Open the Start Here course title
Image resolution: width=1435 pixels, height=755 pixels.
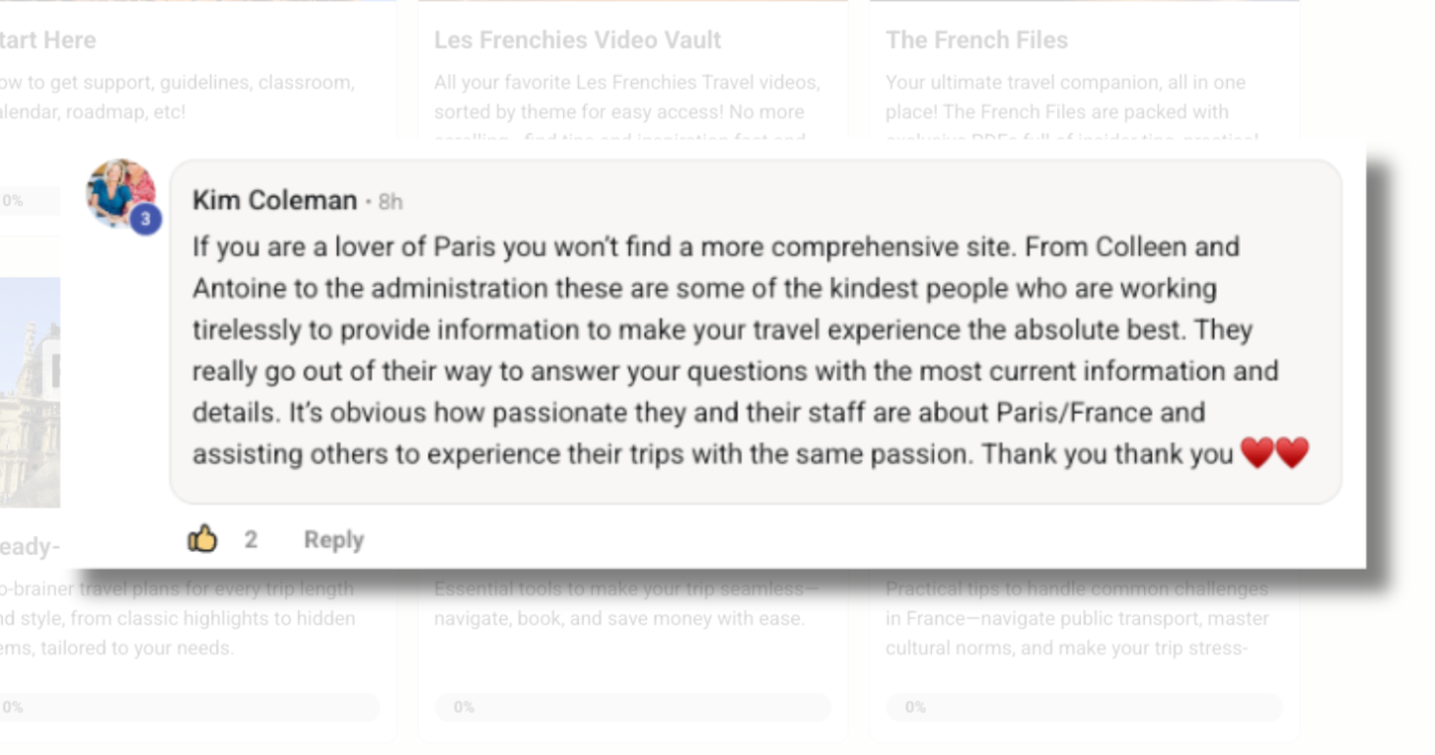coord(48,40)
